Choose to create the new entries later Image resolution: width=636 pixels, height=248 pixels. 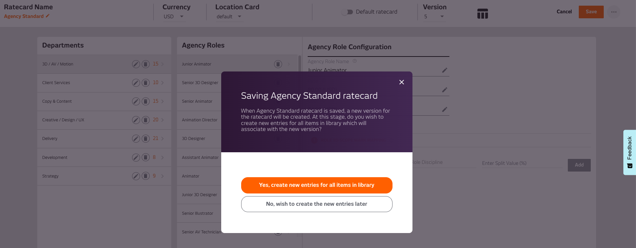tap(317, 204)
